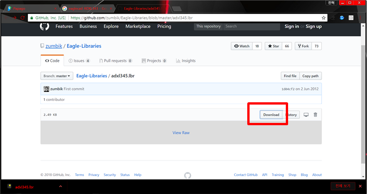This screenshot has height=194, width=367.
Task: Open the Terms footer link
Action: [x=79, y=175]
